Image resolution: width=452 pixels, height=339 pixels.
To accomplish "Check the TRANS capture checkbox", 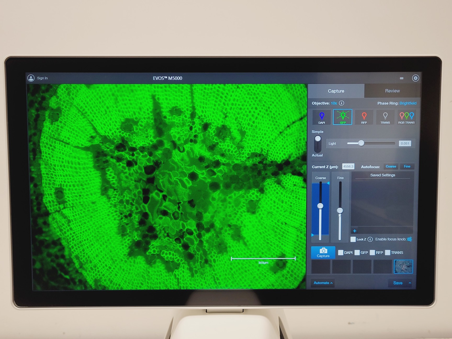I will click(x=387, y=253).
